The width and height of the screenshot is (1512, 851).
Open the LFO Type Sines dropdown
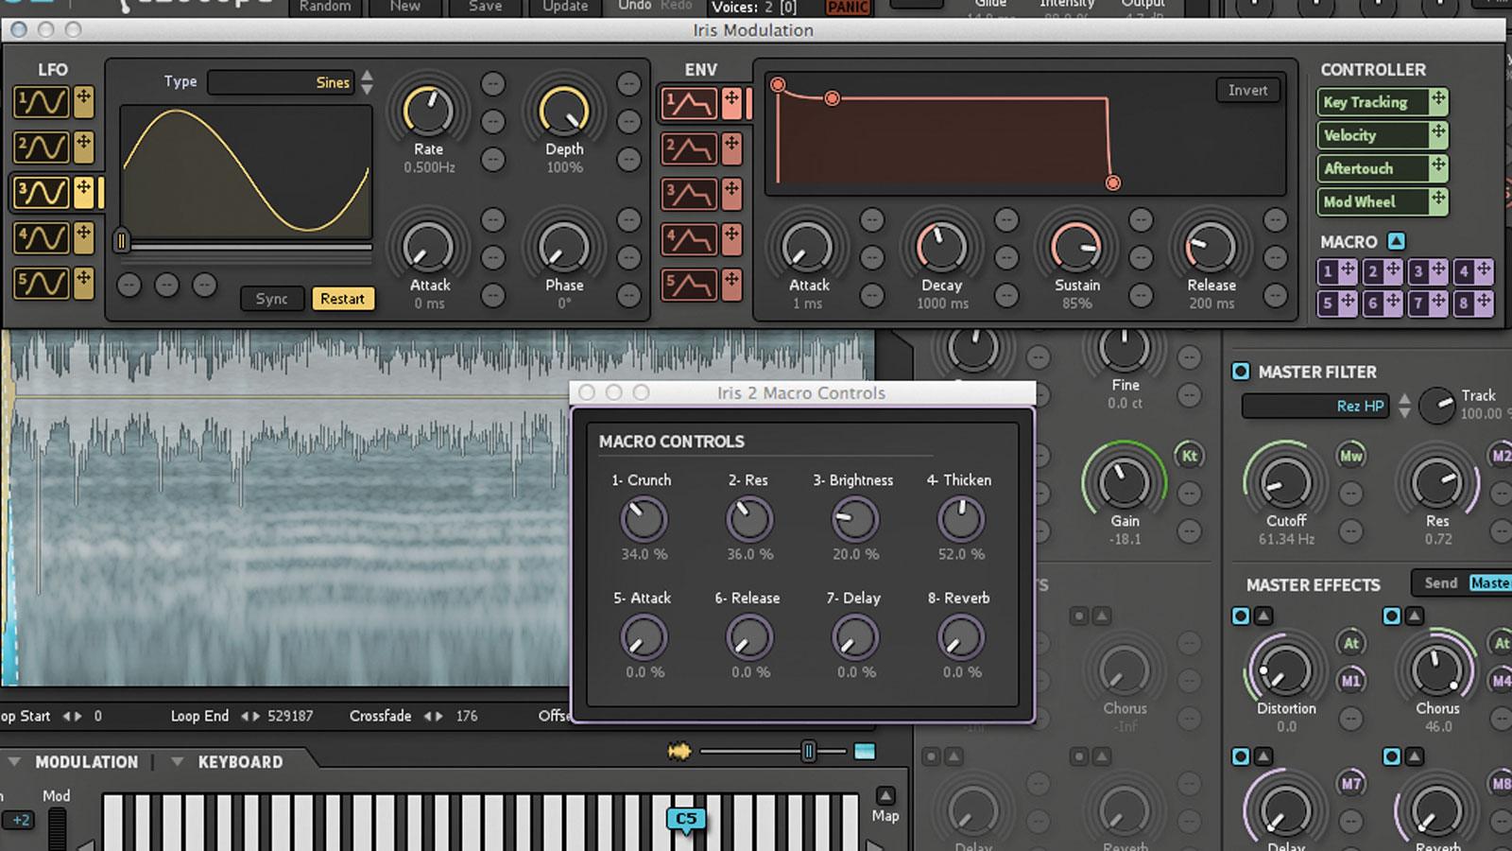click(282, 83)
